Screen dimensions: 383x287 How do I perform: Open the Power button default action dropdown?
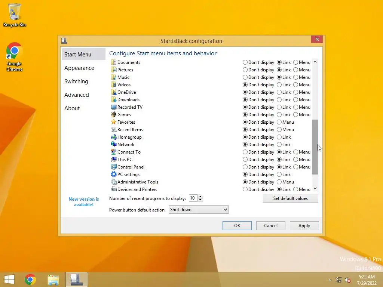pyautogui.click(x=198, y=209)
